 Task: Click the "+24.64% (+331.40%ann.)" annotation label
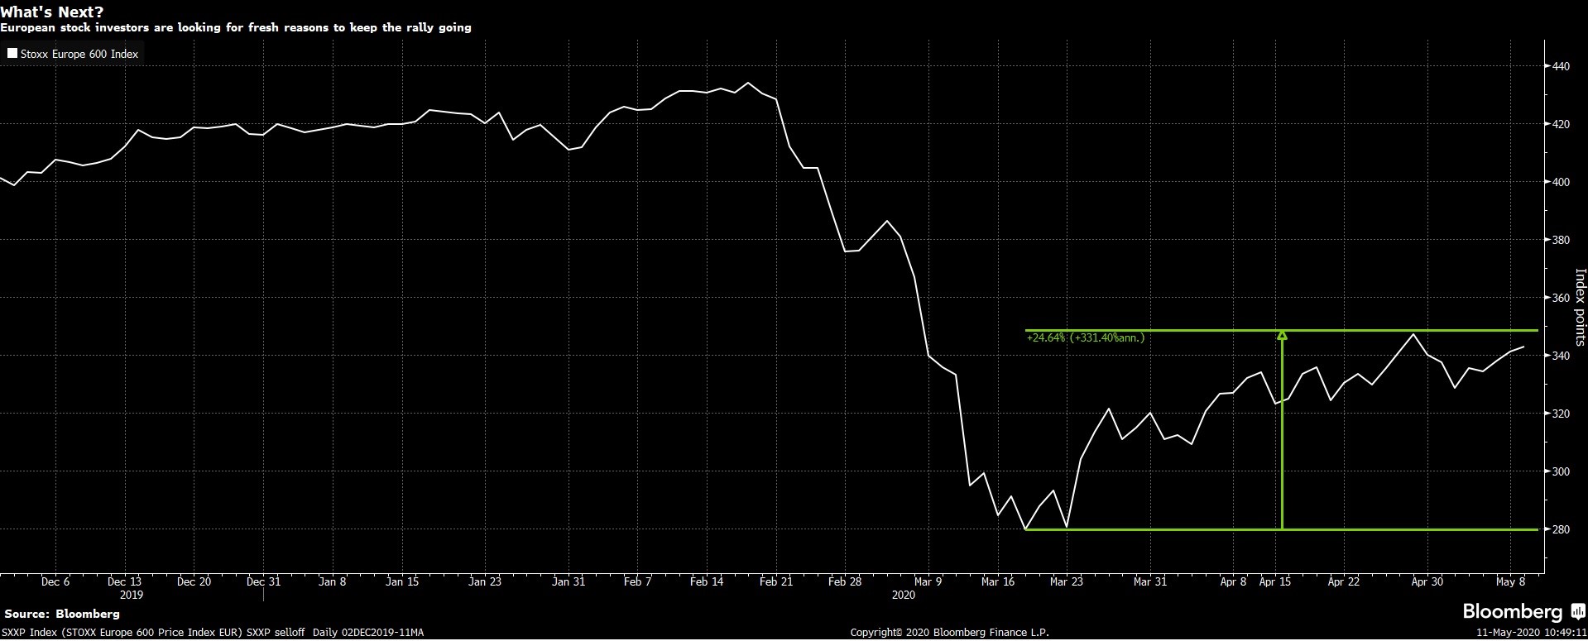click(x=1086, y=338)
